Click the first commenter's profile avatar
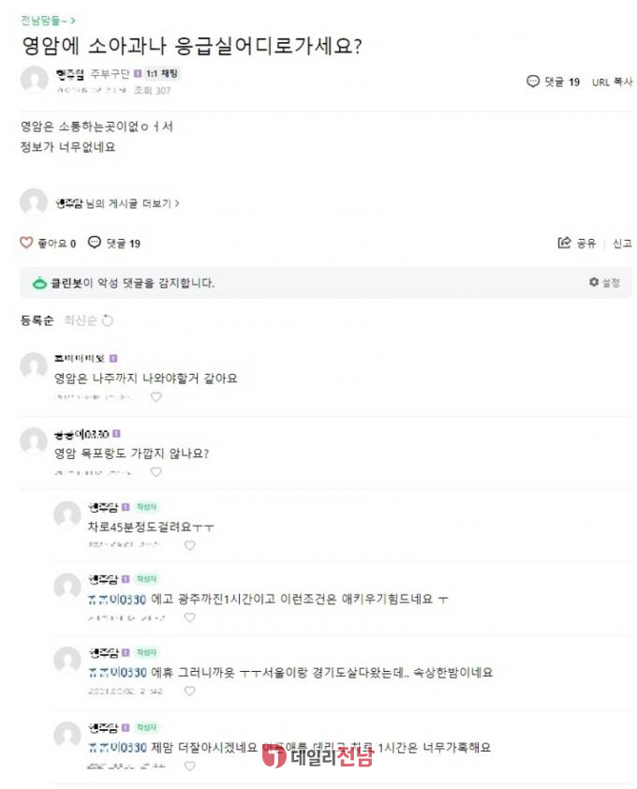 tap(34, 366)
